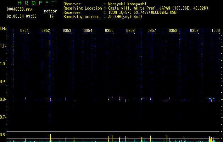This screenshot has height=142, width=223.
Task: Click the 1000 time marker
Action: click(216, 31)
